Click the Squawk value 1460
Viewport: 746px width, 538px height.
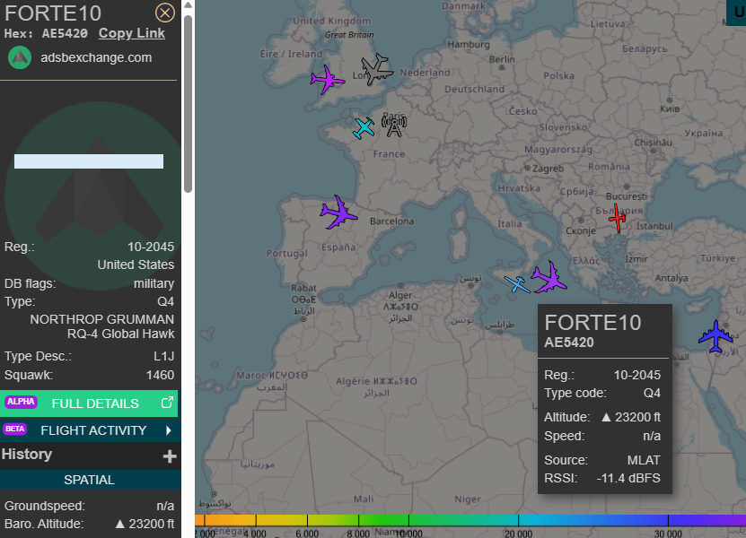(x=160, y=375)
